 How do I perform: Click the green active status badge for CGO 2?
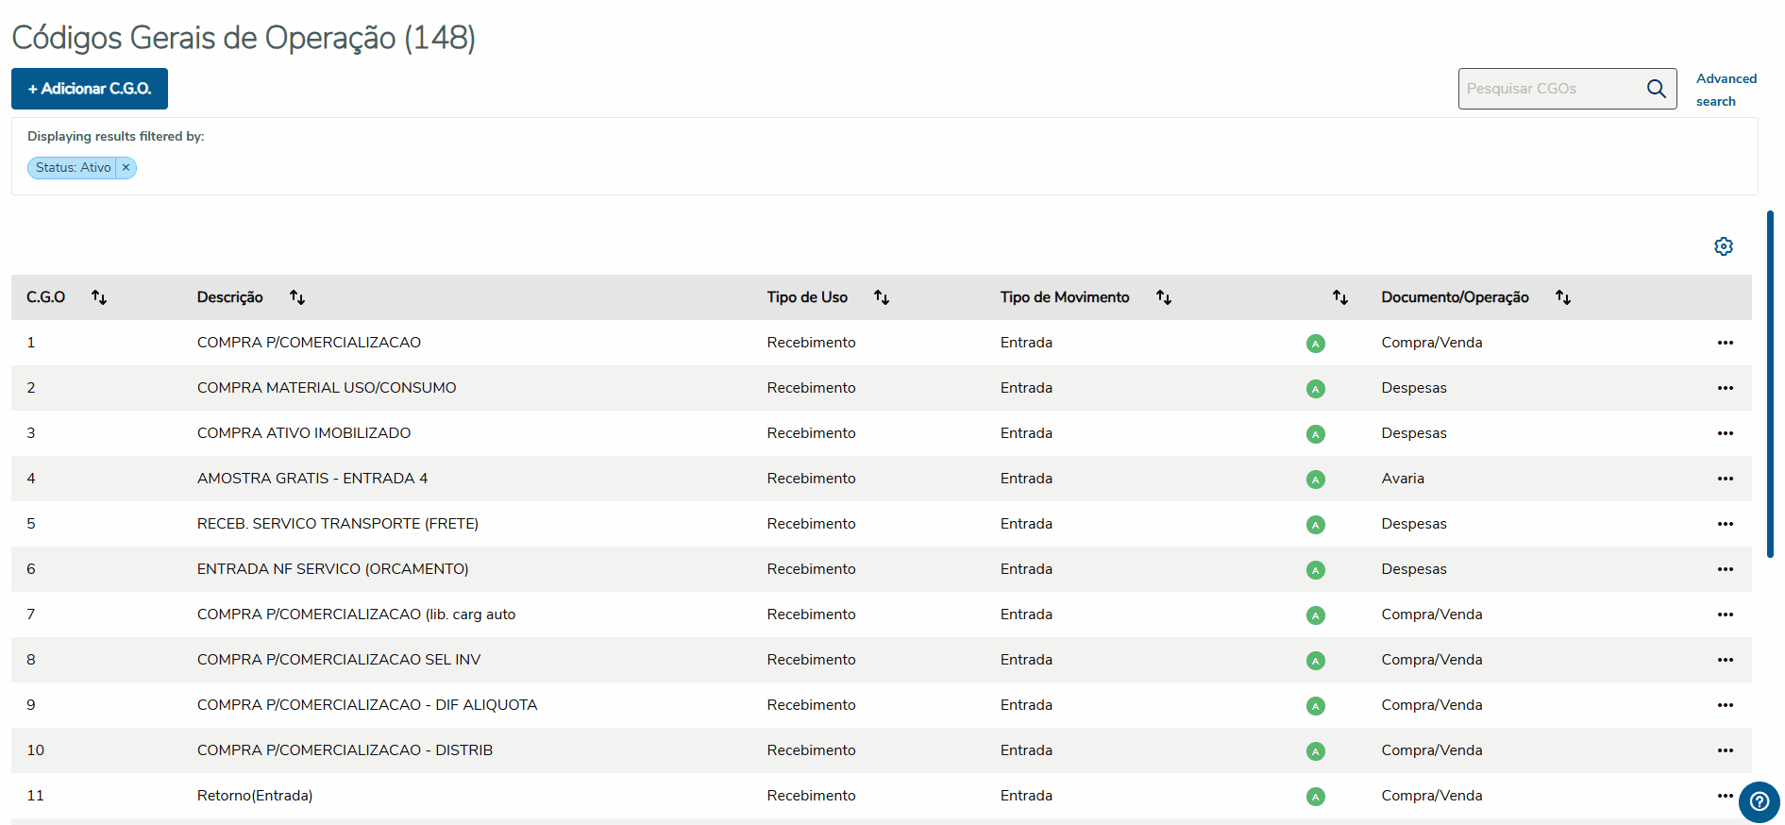pyautogui.click(x=1316, y=389)
